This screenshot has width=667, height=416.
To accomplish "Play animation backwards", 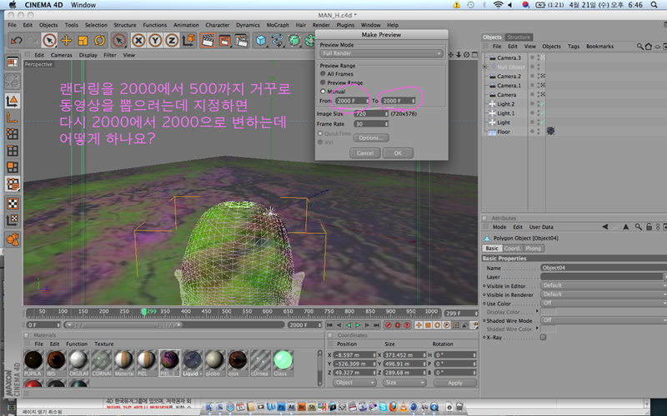I will [x=349, y=325].
